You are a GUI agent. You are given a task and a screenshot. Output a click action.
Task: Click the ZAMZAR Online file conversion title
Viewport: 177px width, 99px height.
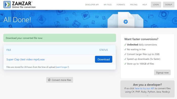pyautogui.click(x=24, y=5)
